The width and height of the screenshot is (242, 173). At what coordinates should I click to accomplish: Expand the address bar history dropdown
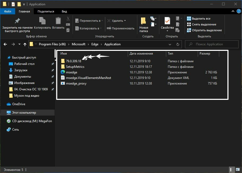pos(170,45)
